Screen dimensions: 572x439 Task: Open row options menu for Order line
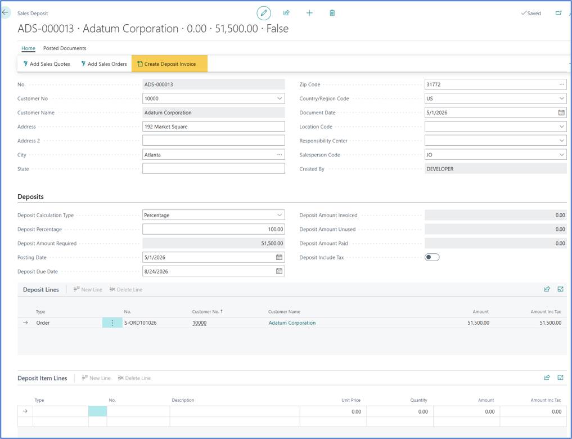pyautogui.click(x=112, y=323)
